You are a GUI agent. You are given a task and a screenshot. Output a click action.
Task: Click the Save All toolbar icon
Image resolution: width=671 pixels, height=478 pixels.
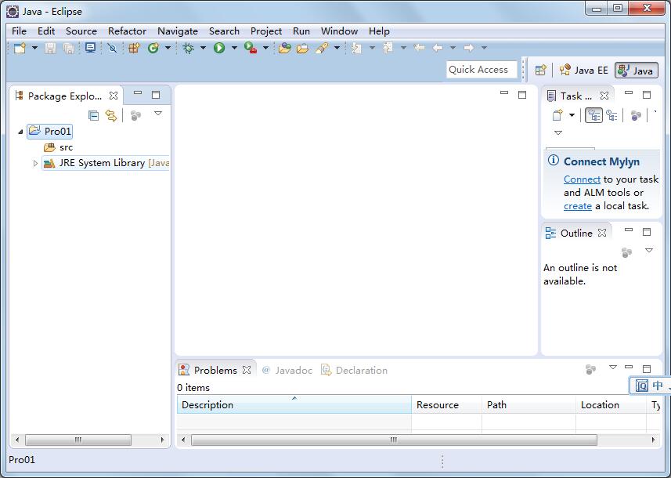[68, 48]
